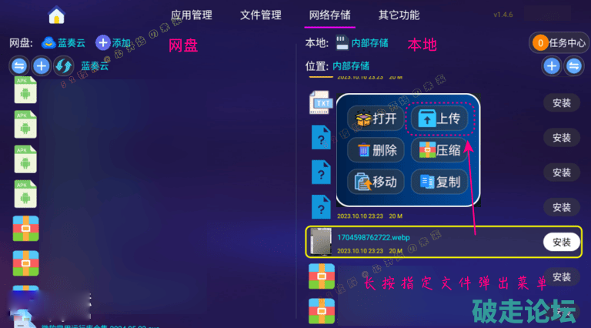Open the 应用管理 tab
This screenshot has width=591, height=328.
[192, 15]
